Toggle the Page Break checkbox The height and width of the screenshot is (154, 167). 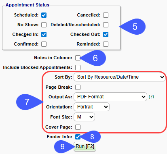(78, 87)
